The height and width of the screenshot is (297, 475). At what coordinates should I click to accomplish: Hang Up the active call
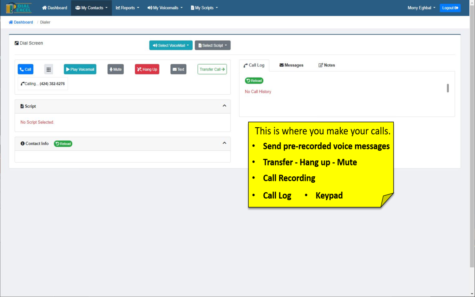[x=147, y=69]
